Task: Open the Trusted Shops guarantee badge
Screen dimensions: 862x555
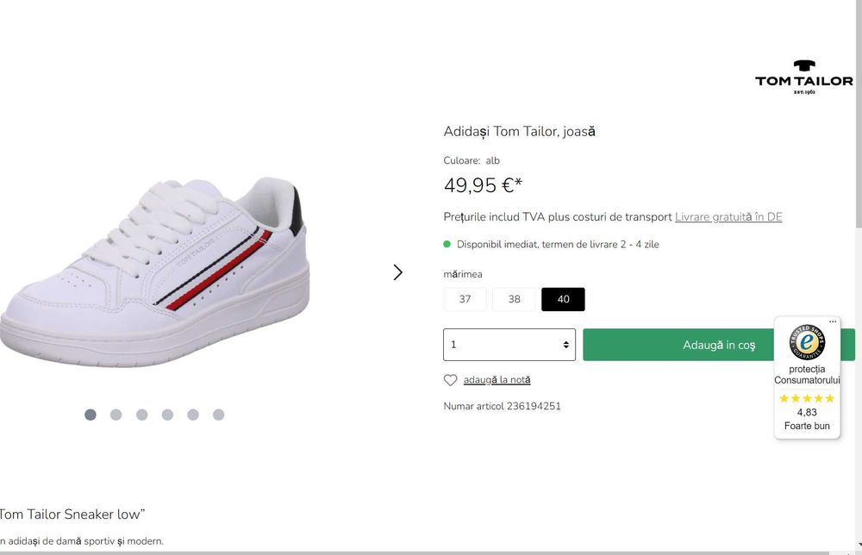Action: click(x=807, y=341)
